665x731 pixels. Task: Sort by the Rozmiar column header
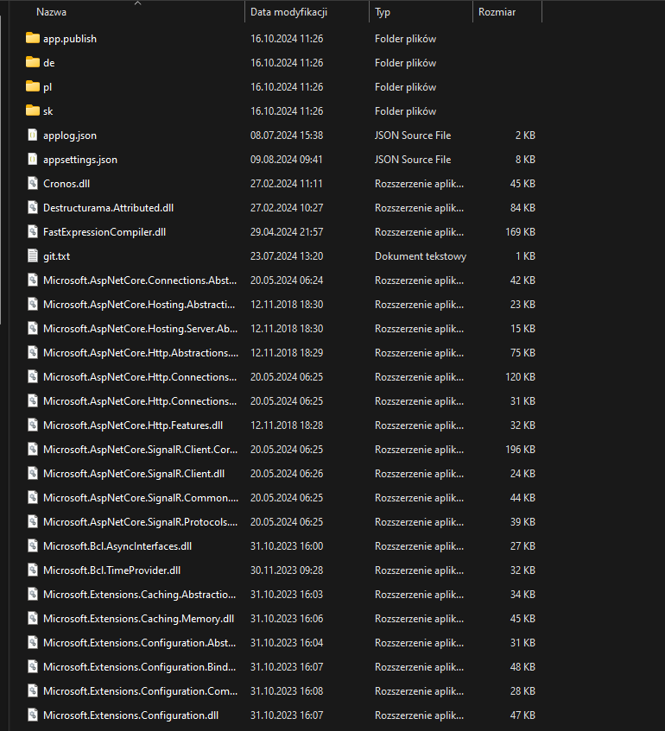[x=497, y=12]
